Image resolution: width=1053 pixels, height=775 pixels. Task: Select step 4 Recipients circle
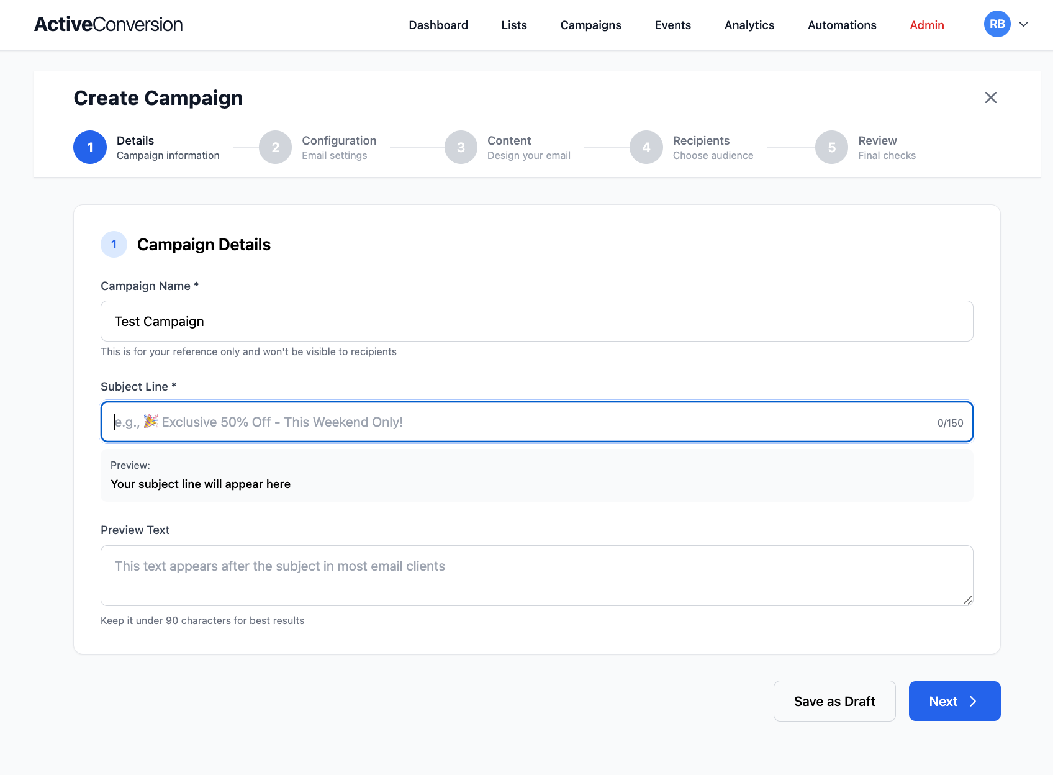pos(646,147)
